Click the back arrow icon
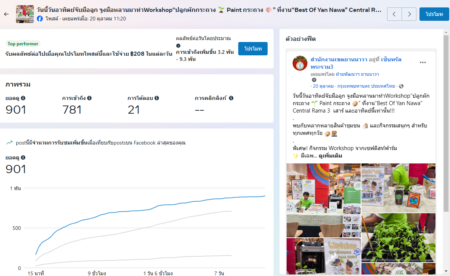This screenshot has height=276, width=450. [x=6, y=14]
